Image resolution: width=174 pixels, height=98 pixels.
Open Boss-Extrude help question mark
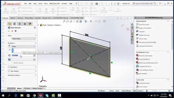[x=35, y=27]
